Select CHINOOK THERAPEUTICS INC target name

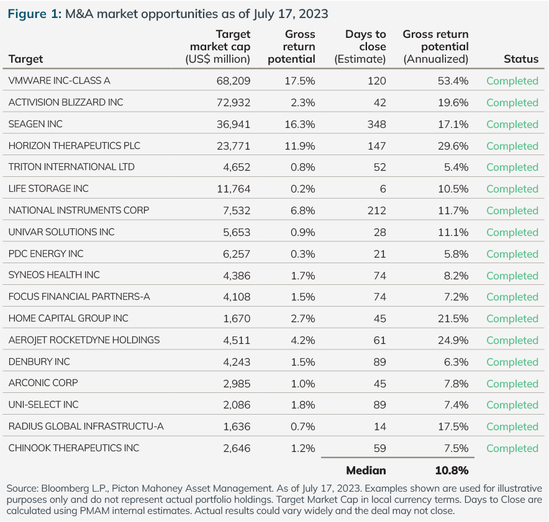(x=74, y=448)
